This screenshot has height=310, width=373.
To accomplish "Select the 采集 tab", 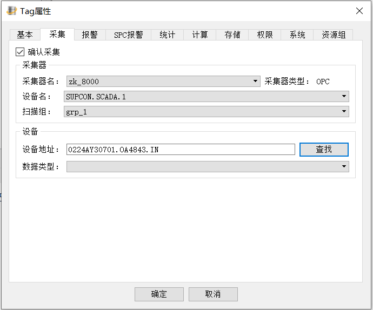I will pos(57,35).
